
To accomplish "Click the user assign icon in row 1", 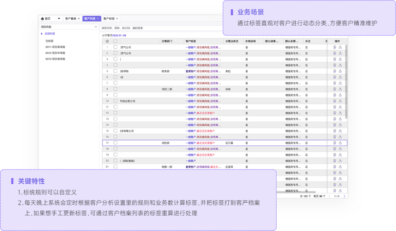I will (340, 47).
